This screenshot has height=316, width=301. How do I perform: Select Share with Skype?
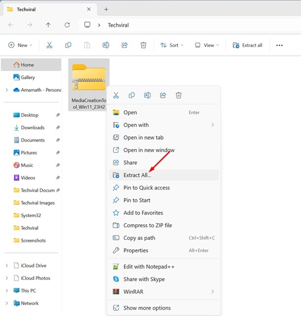pos(164,279)
